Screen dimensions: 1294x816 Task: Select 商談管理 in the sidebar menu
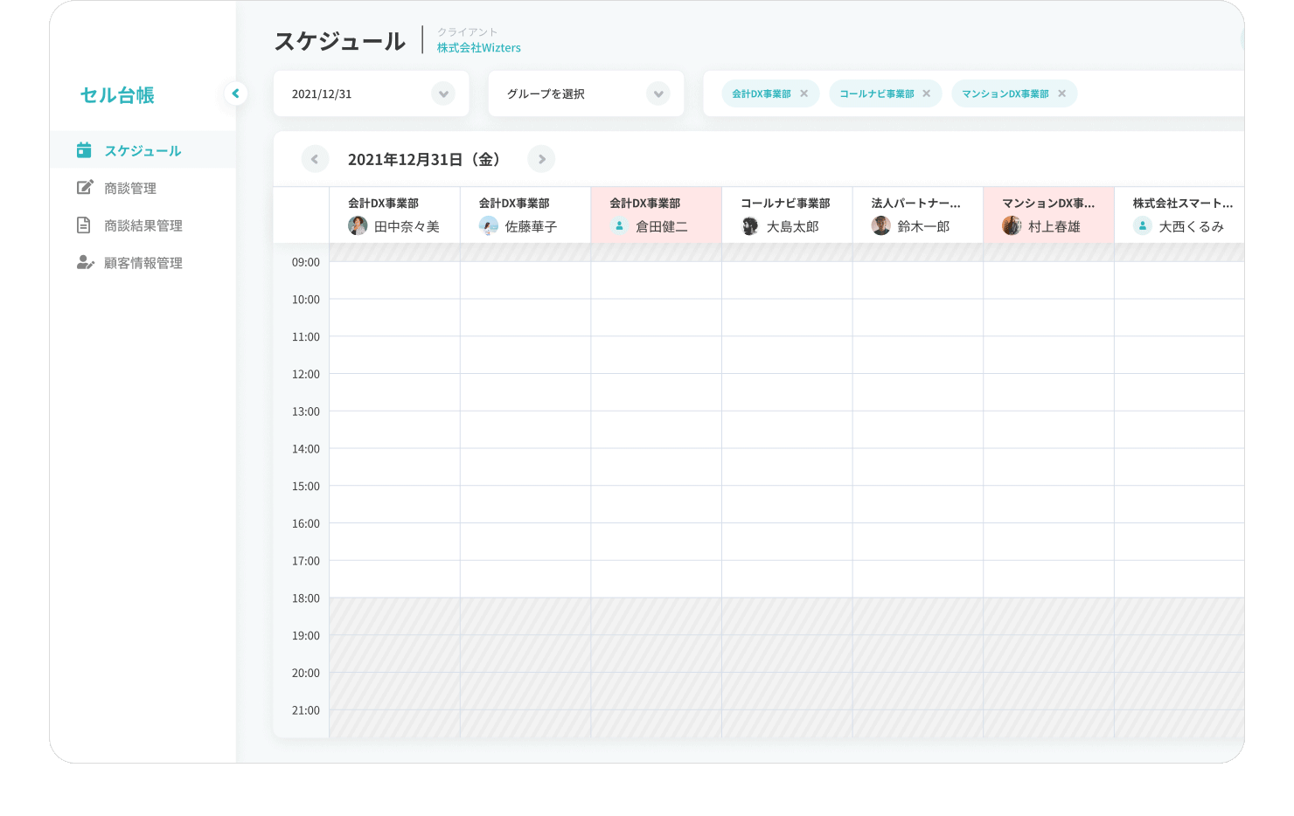coord(129,186)
